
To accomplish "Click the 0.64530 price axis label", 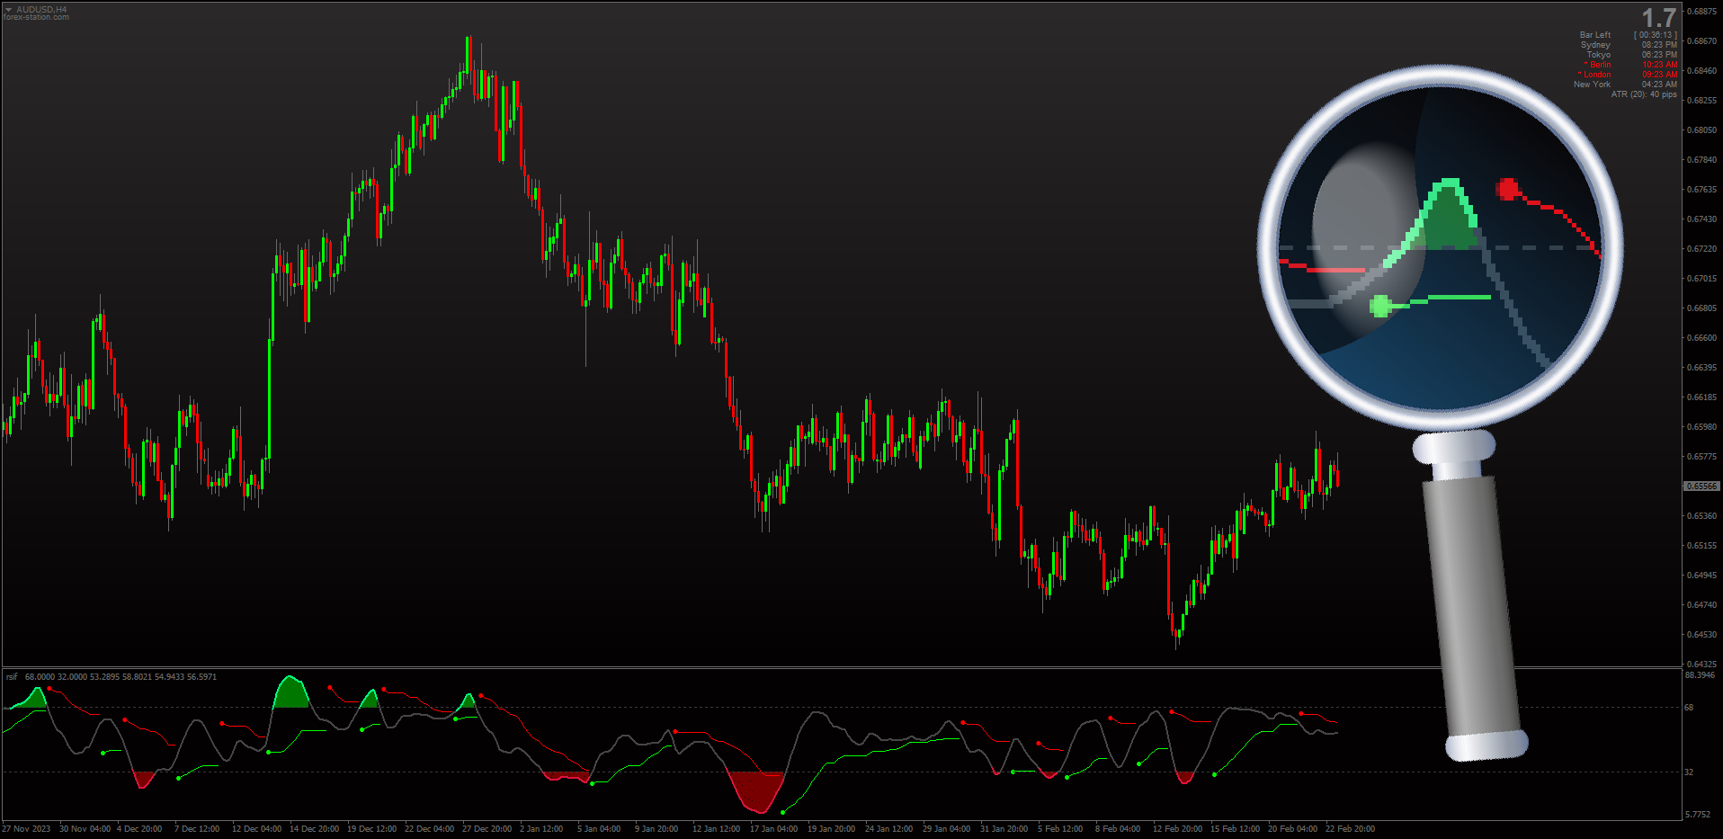I will [x=1701, y=635].
